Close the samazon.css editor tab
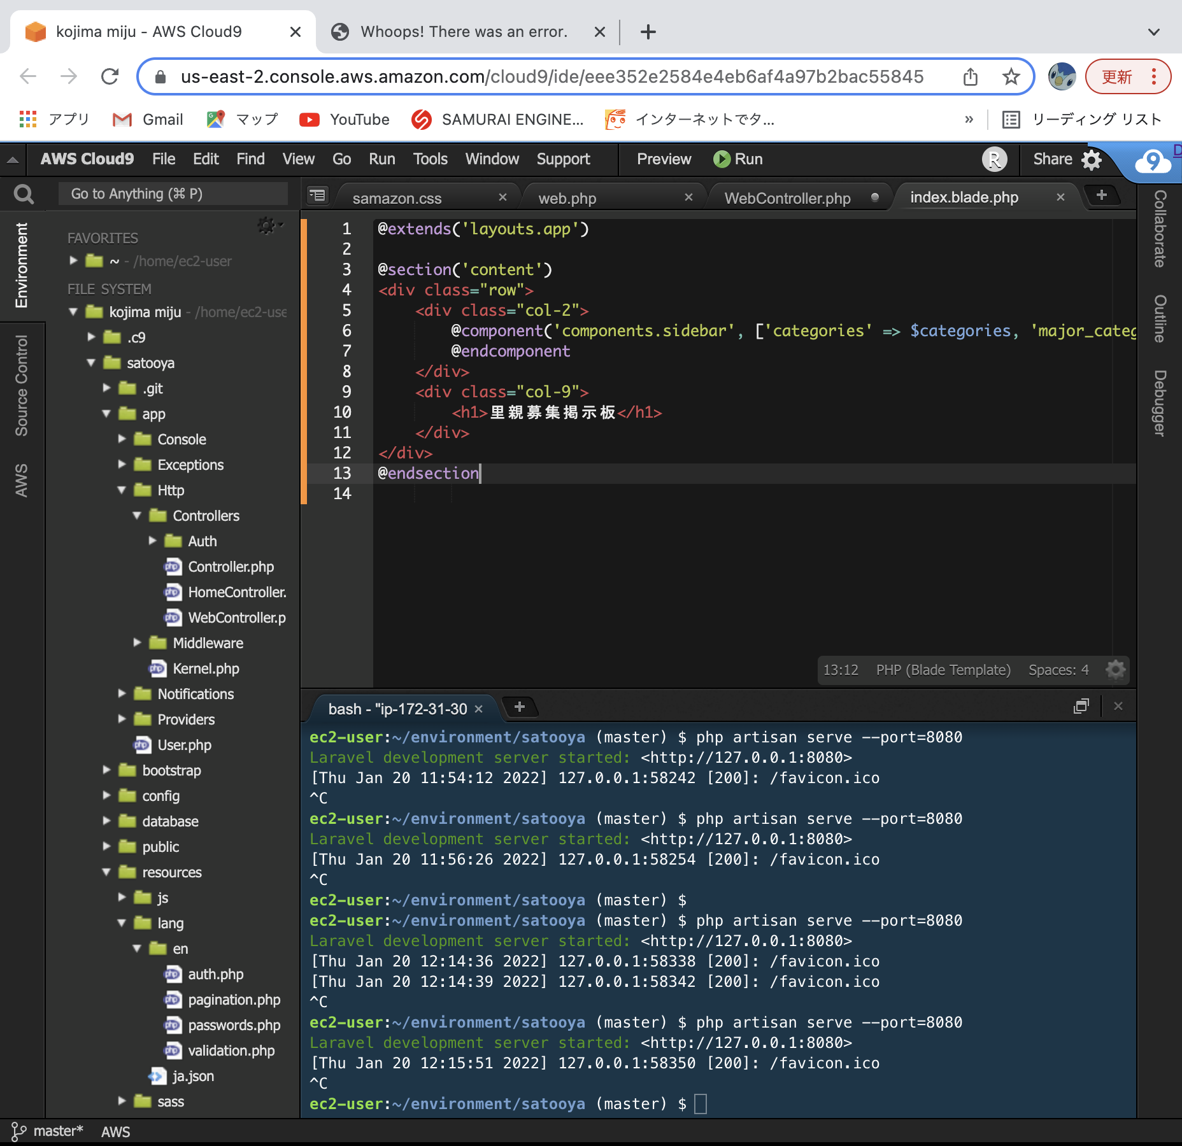This screenshot has width=1182, height=1146. (x=502, y=197)
